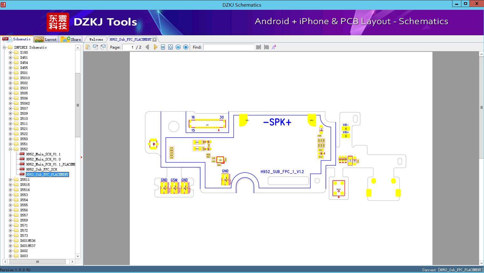The width and height of the screenshot is (484, 273).
Task: Zoom in with plus icon
Action: 186,47
